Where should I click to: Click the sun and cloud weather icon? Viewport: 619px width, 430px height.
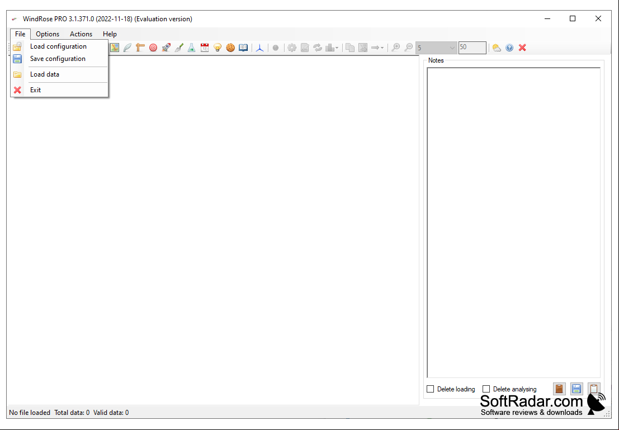point(497,48)
